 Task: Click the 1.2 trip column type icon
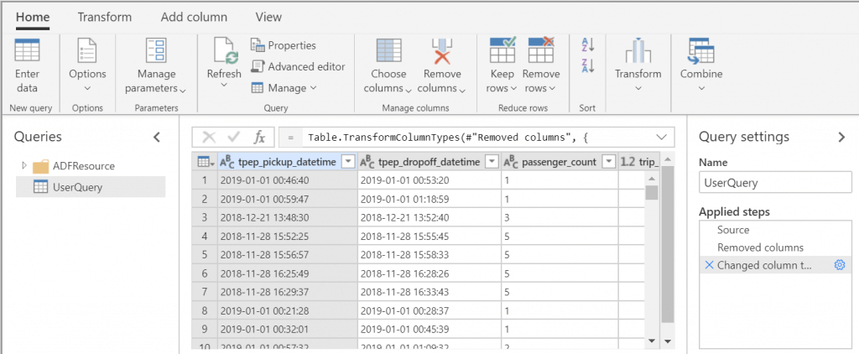[627, 162]
